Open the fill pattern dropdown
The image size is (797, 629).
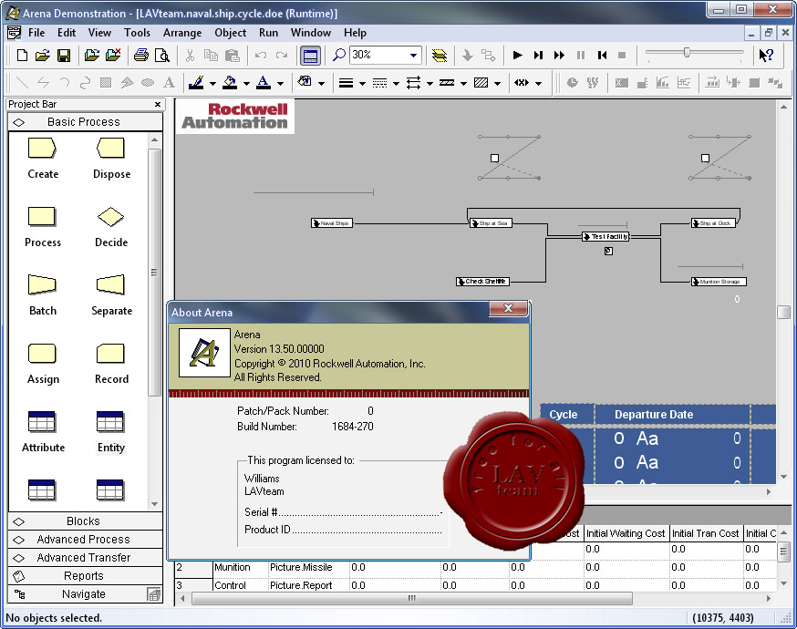[497, 83]
